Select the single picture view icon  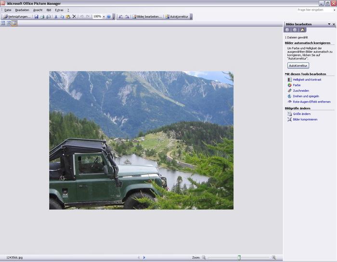coord(14,23)
